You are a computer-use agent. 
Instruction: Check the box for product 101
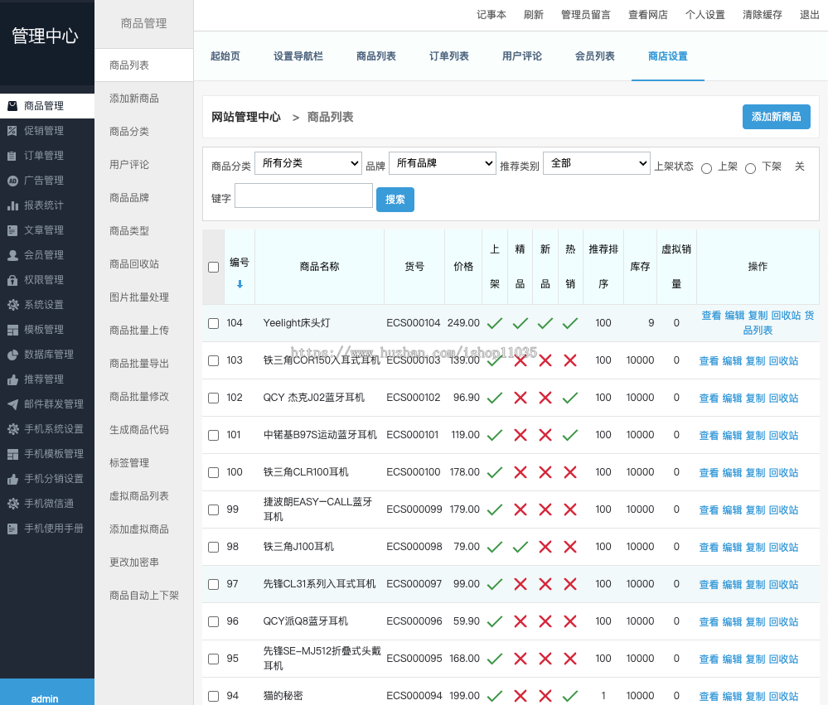click(x=213, y=435)
